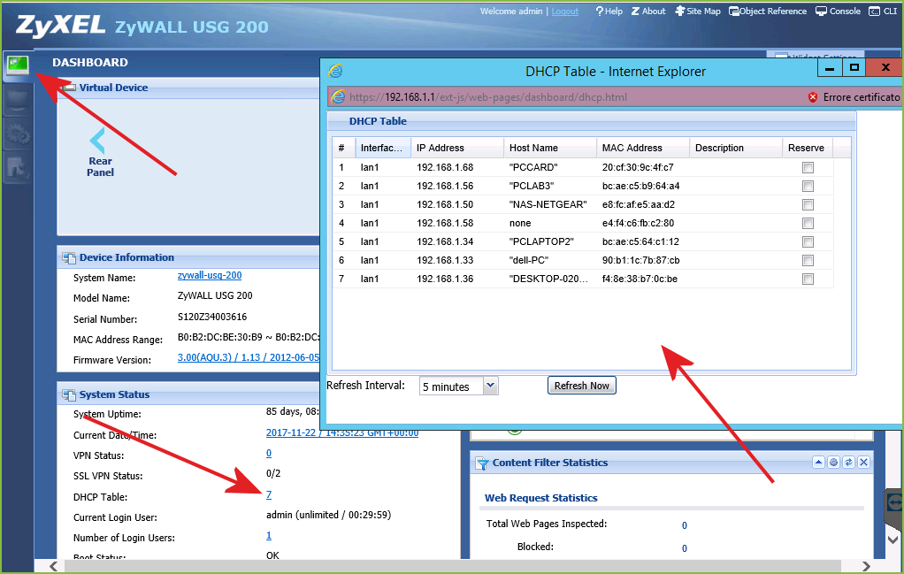Select the "NAS-NETGEAR" host name cell
The image size is (904, 574).
coord(548,204)
